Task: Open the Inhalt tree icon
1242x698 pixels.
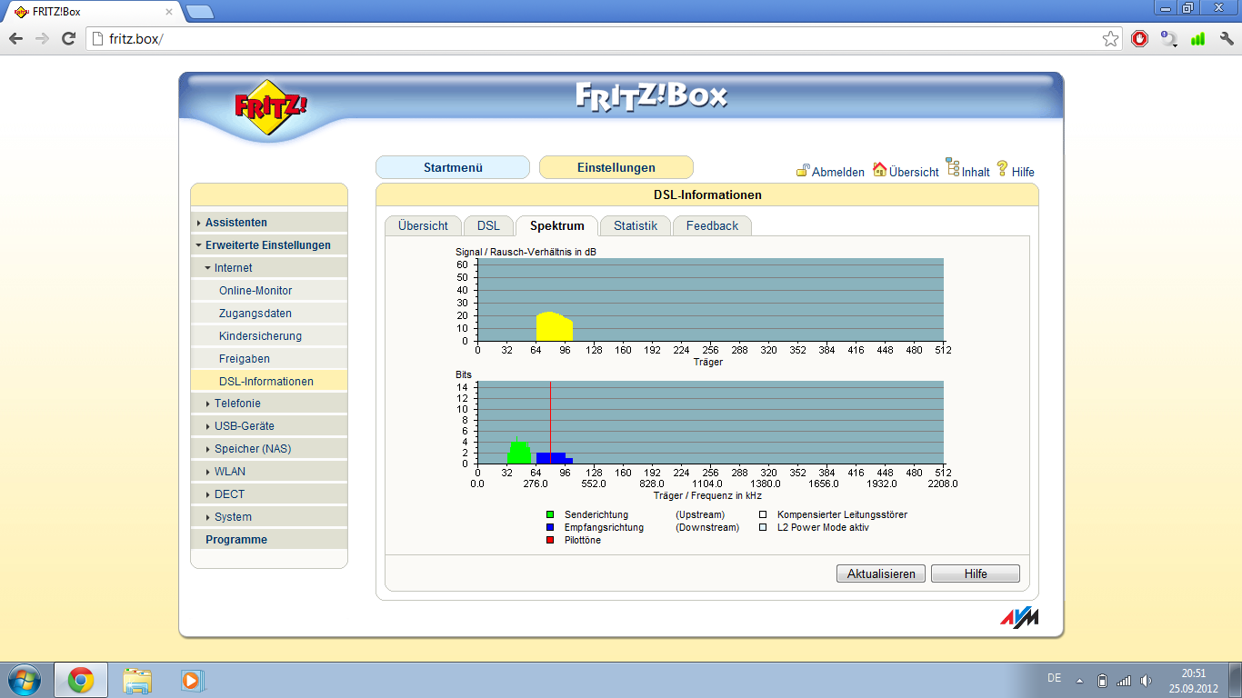Action: coord(953,166)
